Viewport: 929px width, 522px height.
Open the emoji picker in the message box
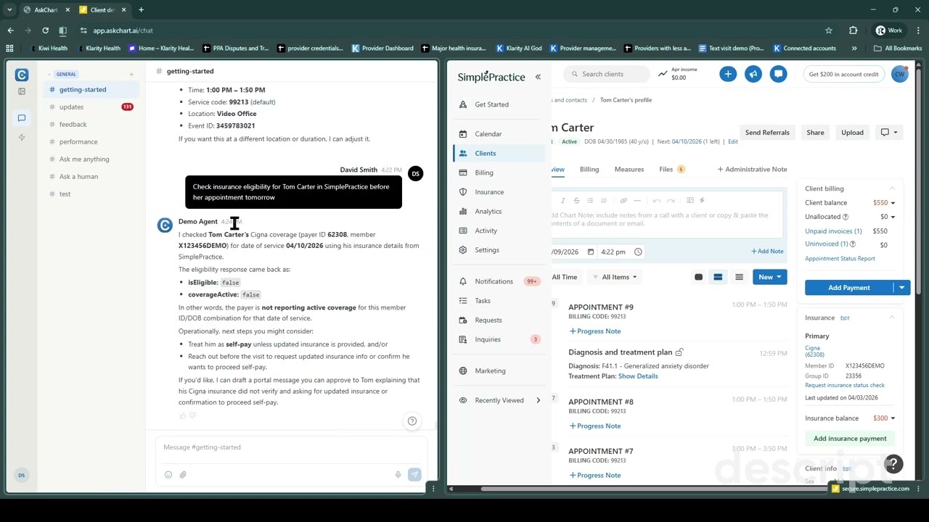(168, 475)
